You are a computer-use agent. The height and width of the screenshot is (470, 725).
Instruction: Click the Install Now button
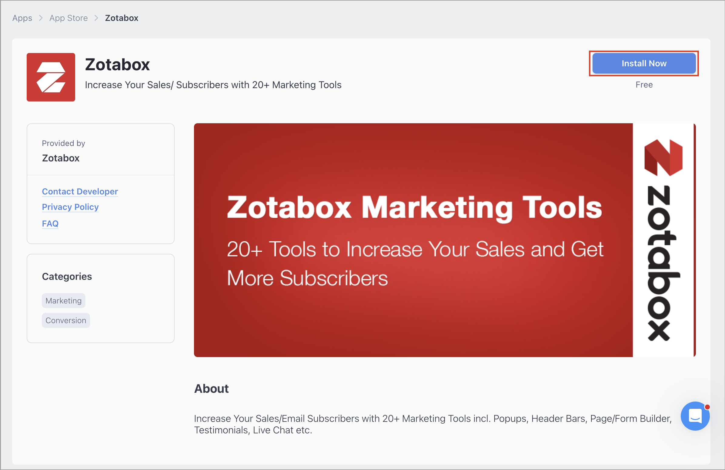[644, 63]
